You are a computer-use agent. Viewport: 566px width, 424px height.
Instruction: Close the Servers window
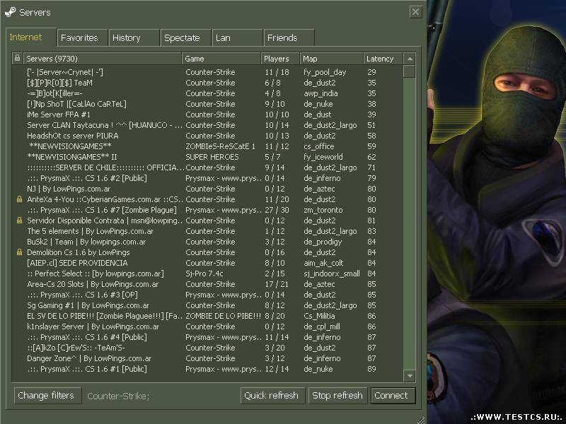coord(415,12)
